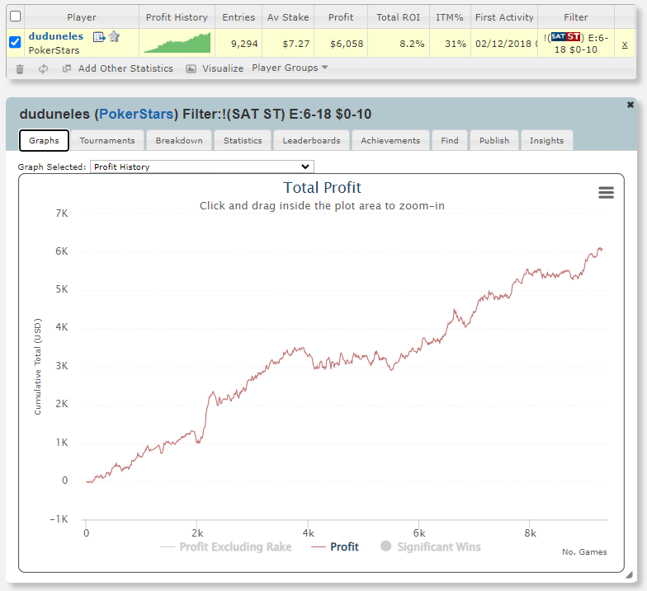647x591 pixels.
Task: Click the PokerStars link in panel title
Action: point(136,114)
